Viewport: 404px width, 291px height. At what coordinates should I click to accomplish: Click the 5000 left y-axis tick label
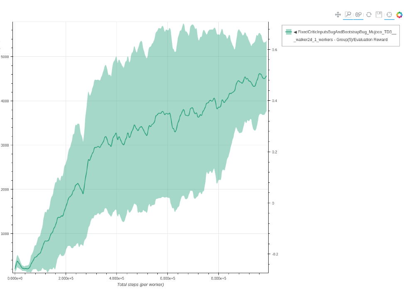[x=6, y=57]
